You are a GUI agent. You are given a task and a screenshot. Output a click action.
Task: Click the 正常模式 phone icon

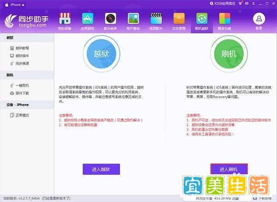(x=12, y=115)
